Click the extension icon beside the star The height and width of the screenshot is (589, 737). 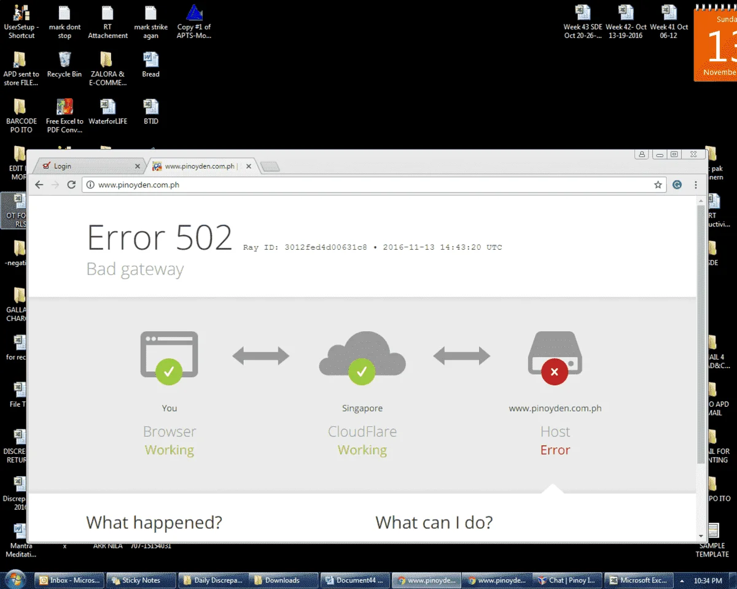click(677, 185)
